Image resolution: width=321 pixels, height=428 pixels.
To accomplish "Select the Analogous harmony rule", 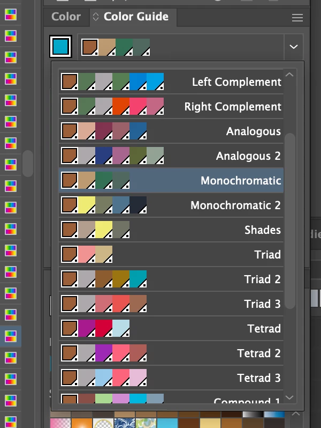I will click(171, 131).
